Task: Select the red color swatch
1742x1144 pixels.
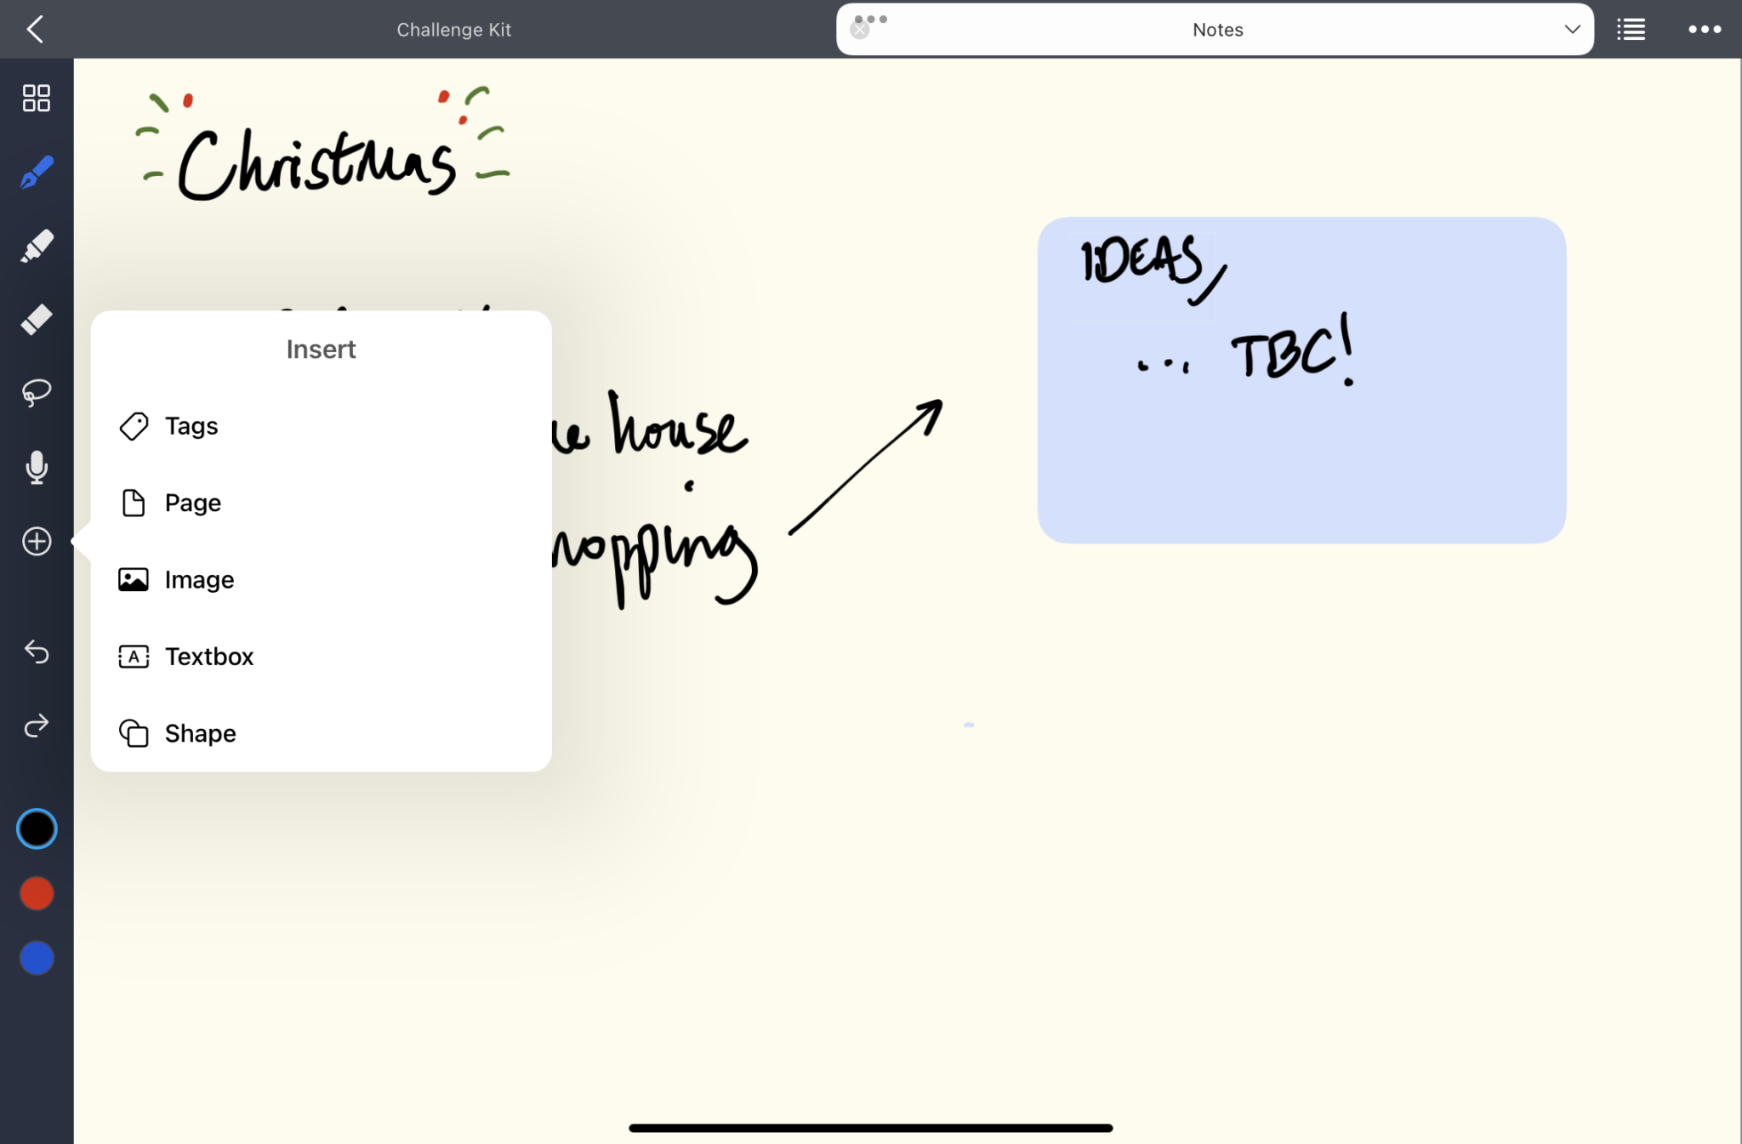Action: (x=36, y=892)
